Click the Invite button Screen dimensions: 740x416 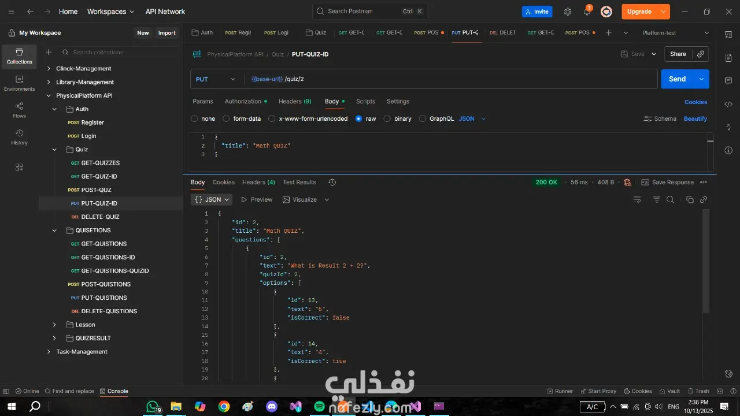click(x=537, y=12)
